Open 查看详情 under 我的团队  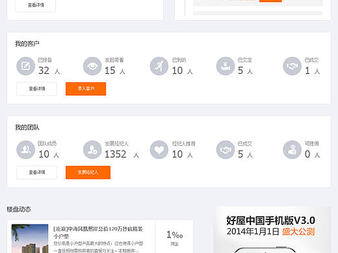point(37,173)
